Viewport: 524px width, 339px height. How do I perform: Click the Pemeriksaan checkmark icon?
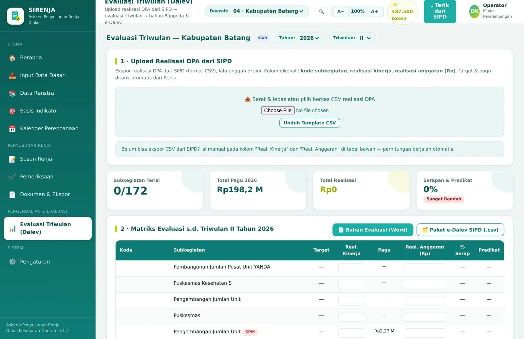pos(12,177)
